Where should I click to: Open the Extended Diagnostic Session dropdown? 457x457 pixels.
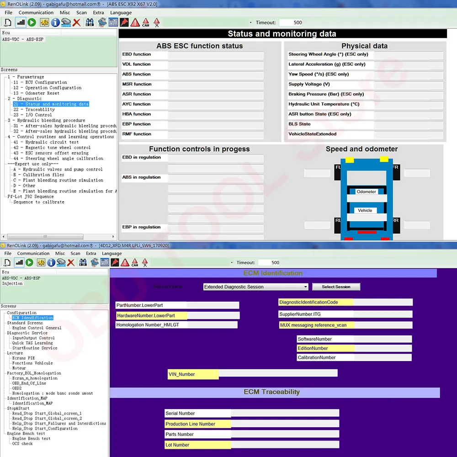pyautogui.click(x=305, y=287)
